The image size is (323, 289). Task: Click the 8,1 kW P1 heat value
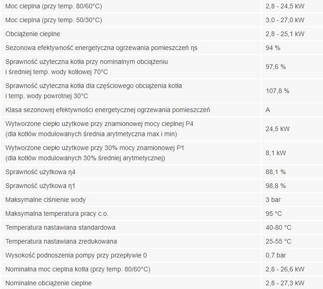point(276,153)
